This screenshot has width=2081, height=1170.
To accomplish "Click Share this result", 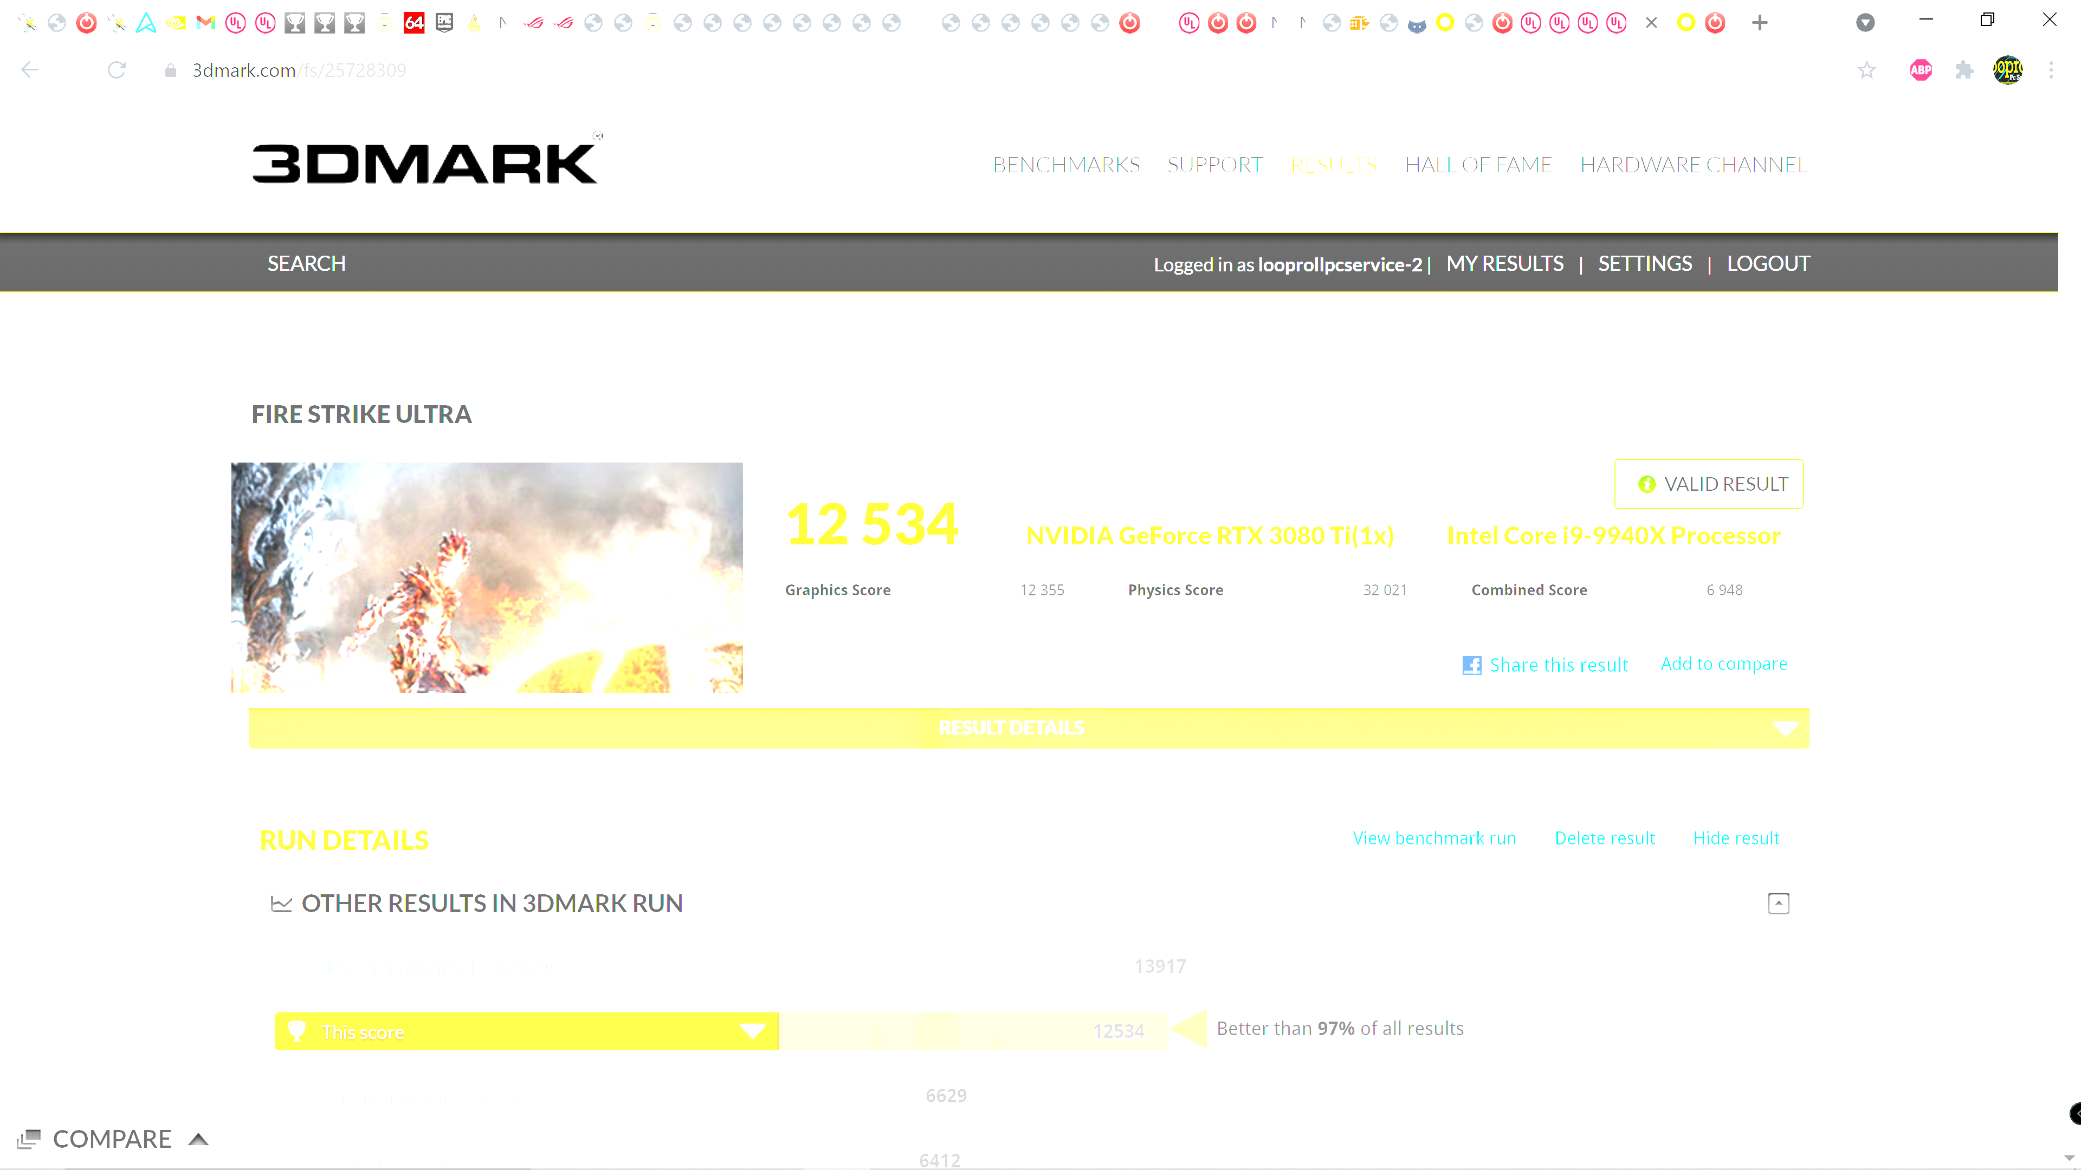I will point(1559,665).
